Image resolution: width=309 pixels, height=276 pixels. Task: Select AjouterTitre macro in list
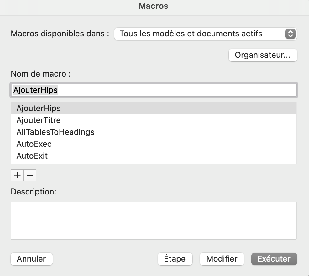[154, 120]
